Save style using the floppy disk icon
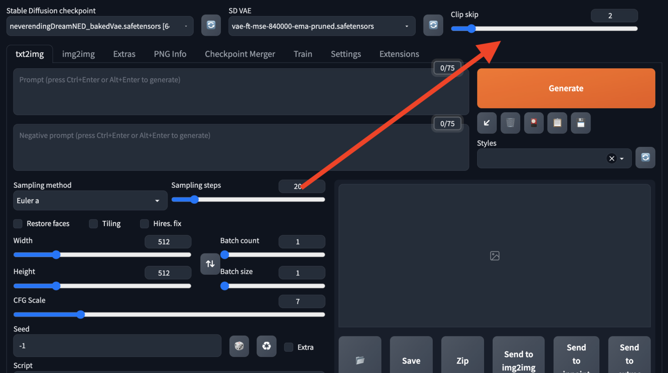Screen dimensions: 668x373 coord(581,123)
